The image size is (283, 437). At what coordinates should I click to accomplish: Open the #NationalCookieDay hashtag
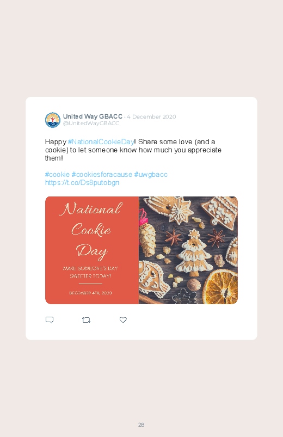coord(101,141)
